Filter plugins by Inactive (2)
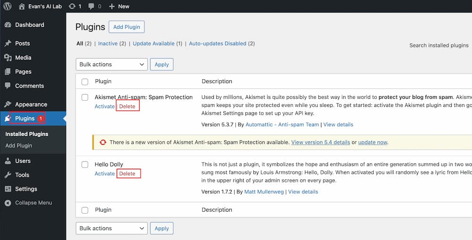This screenshot has width=472, height=240. (112, 43)
